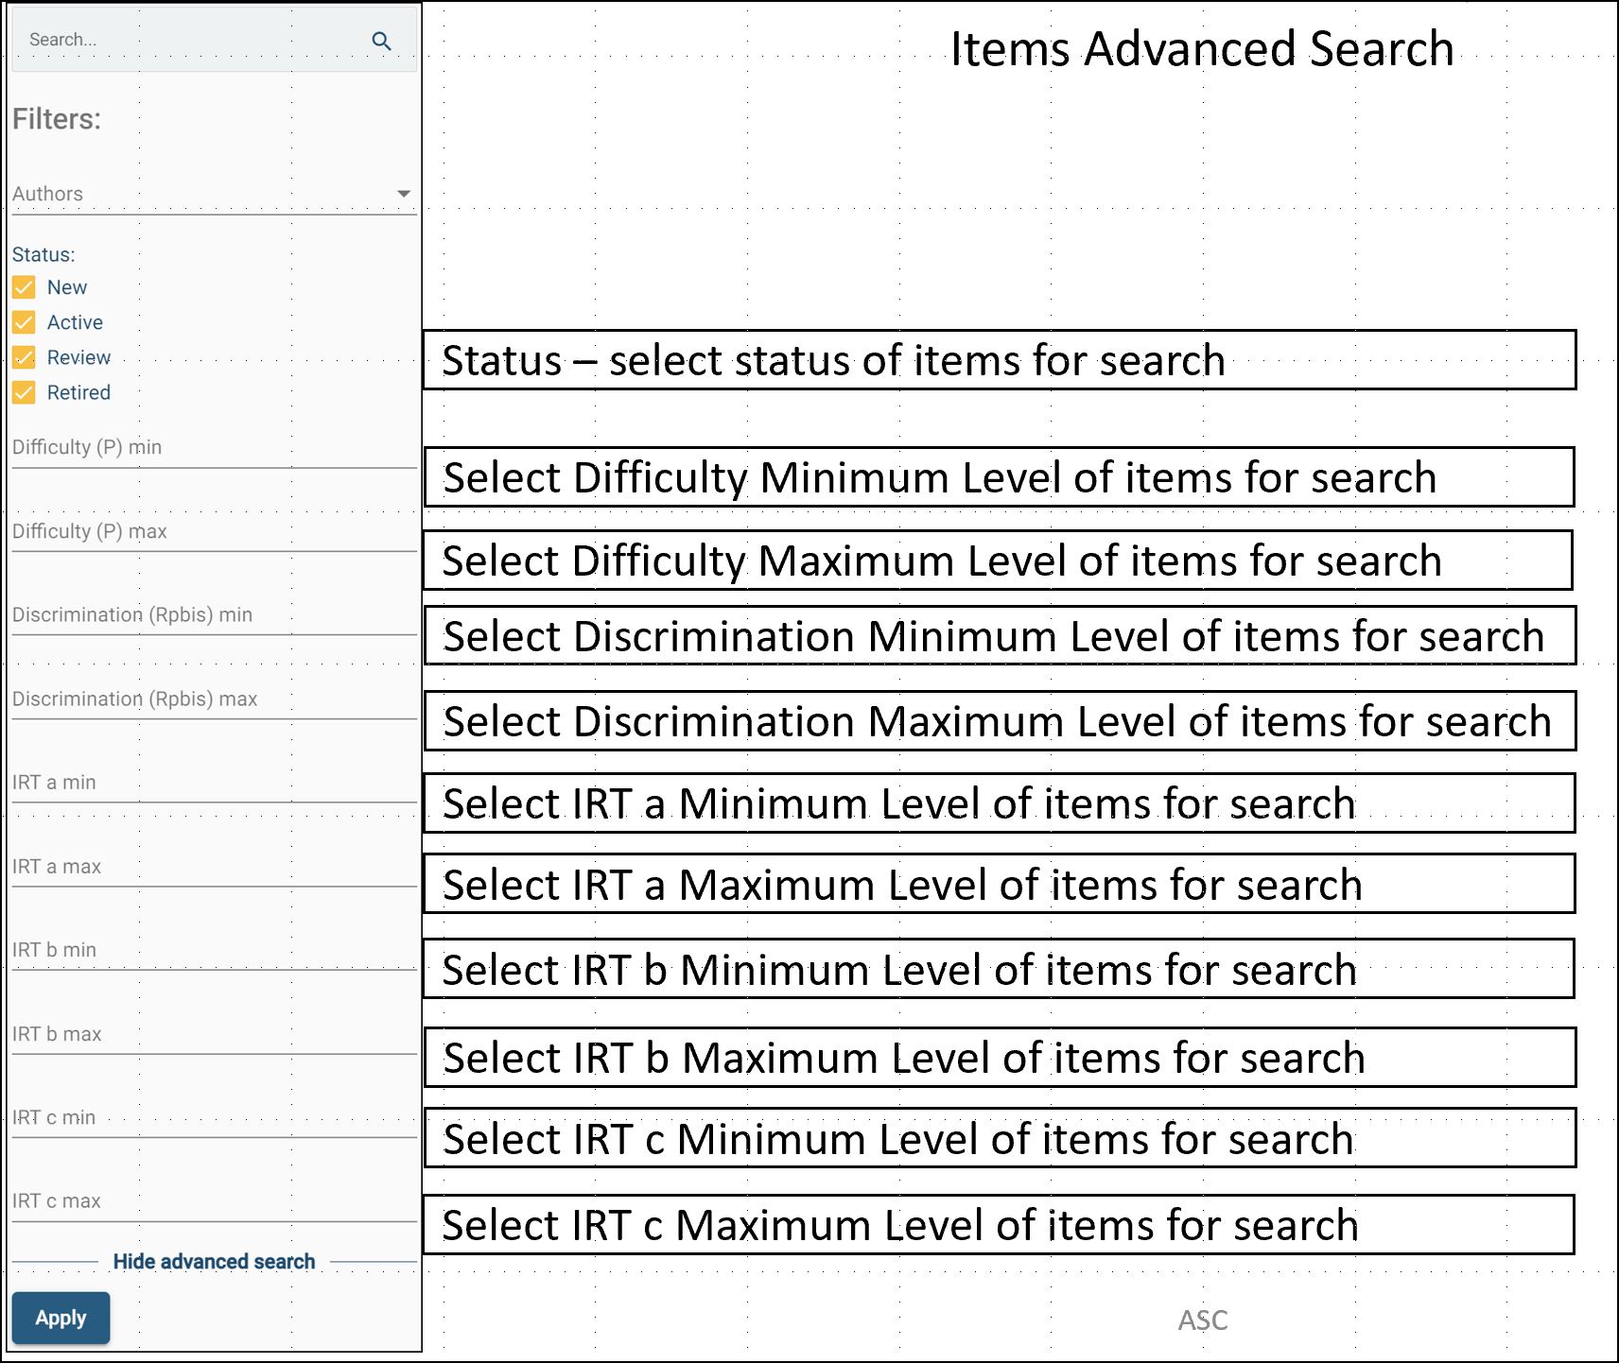Focus the Difficulty (P) min field

[x=214, y=448]
